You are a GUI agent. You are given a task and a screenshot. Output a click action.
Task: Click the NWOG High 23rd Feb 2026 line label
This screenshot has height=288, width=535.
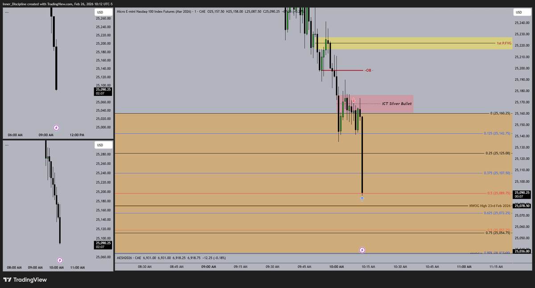coord(489,205)
